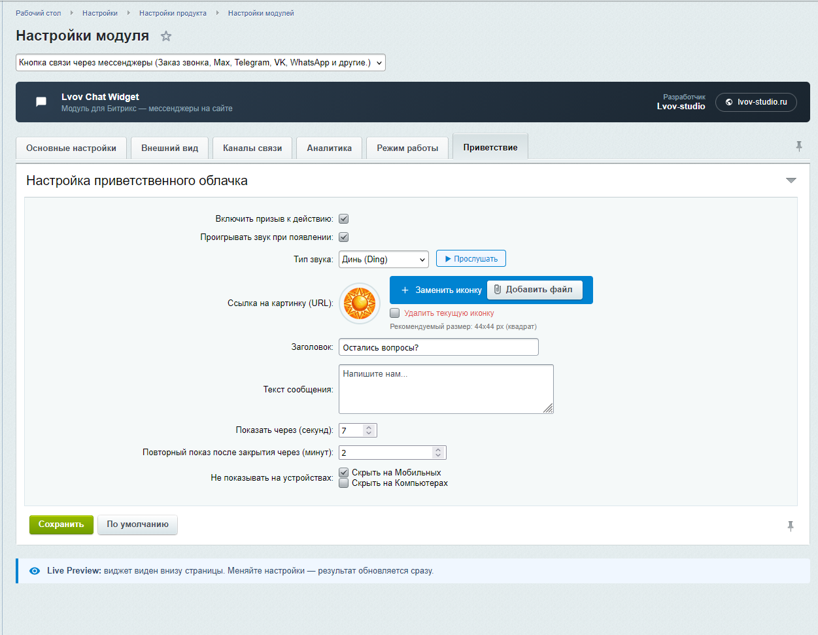Viewport: 818px width, 635px height.
Task: Click the Сохранить button
Action: click(61, 524)
